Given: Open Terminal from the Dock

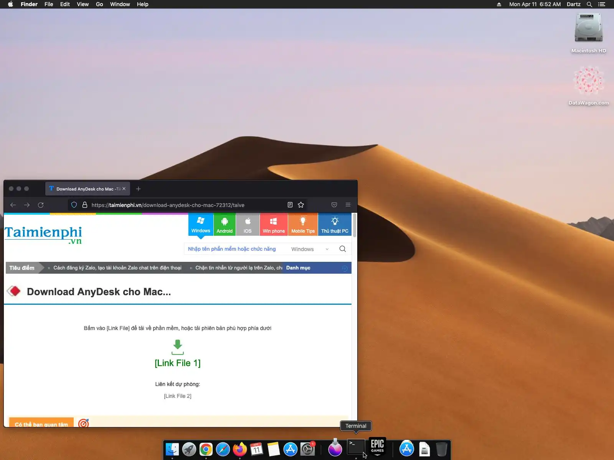Looking at the screenshot, I should [x=356, y=447].
